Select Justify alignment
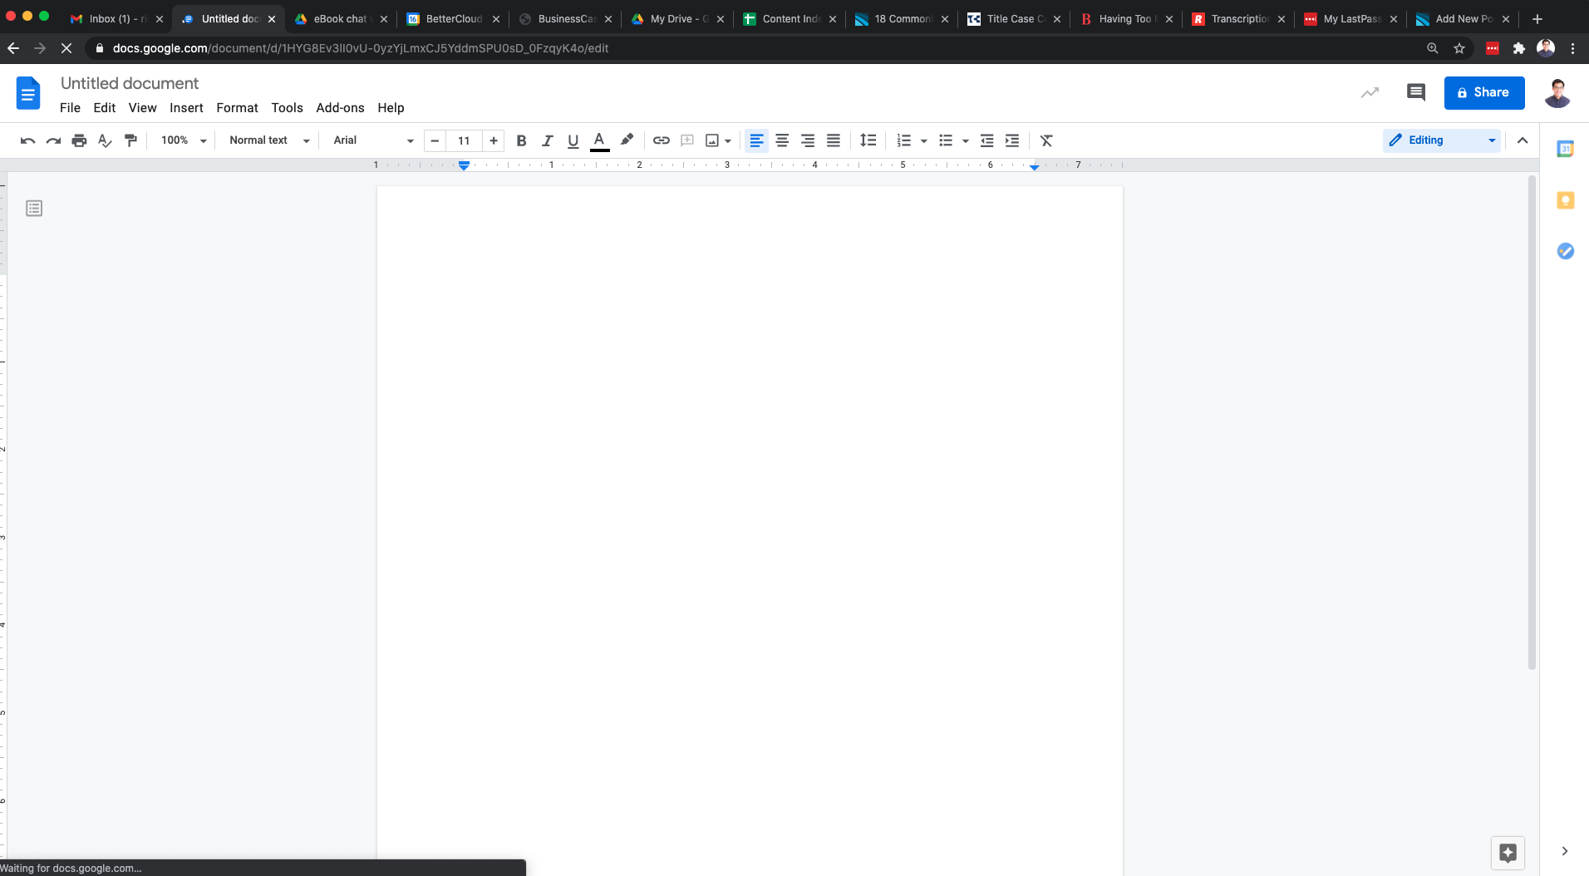 [834, 140]
